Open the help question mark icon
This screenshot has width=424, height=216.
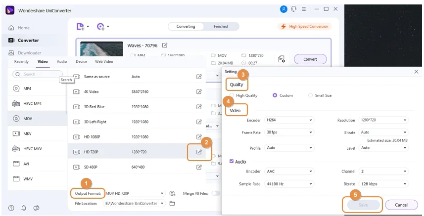(x=11, y=208)
